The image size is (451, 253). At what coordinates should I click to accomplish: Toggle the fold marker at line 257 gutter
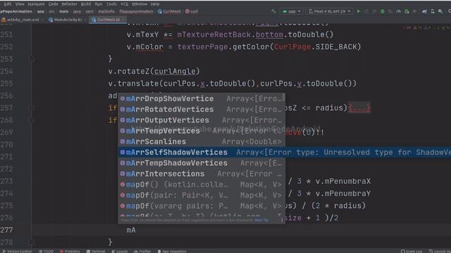coord(31,108)
